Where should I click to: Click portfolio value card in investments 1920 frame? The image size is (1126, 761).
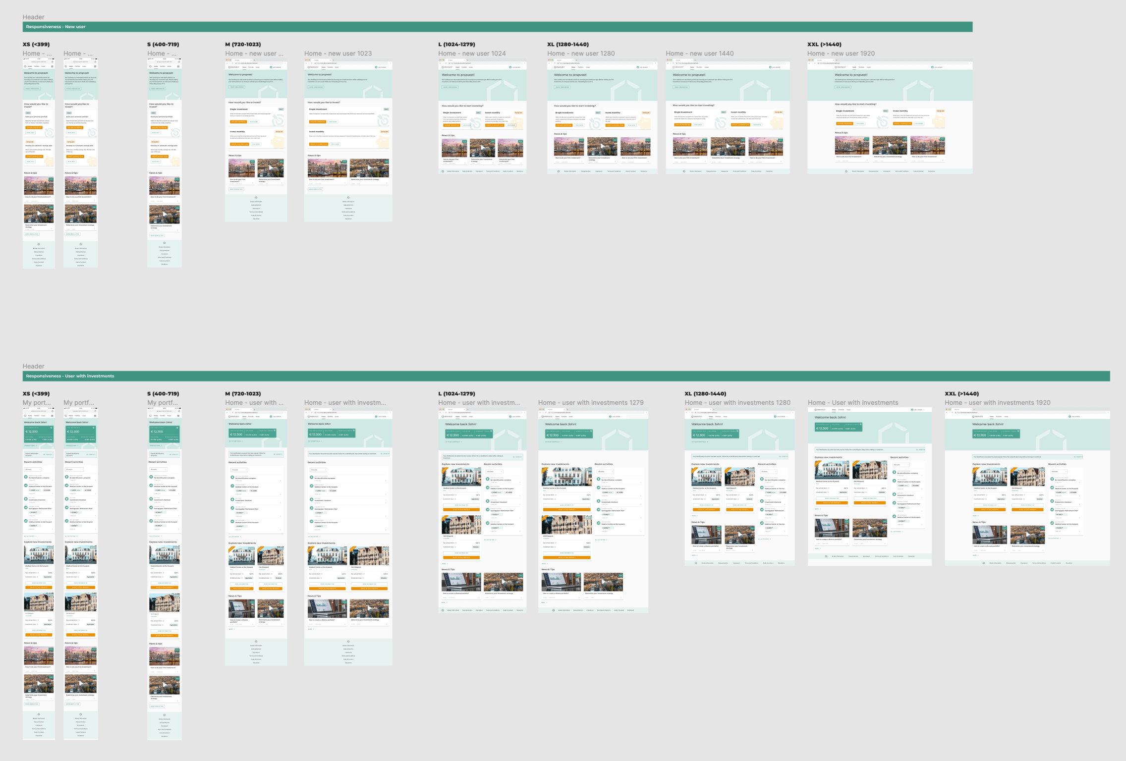point(996,434)
